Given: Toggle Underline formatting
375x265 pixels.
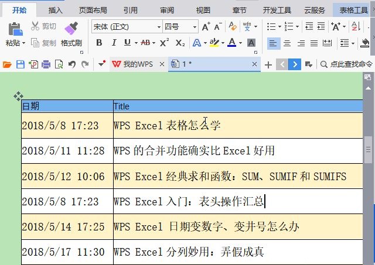Looking at the screenshot, I should [128, 43].
